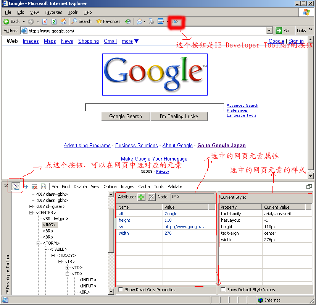Click the refresh DOM tree icon
The image size is (316, 305).
tap(26, 187)
